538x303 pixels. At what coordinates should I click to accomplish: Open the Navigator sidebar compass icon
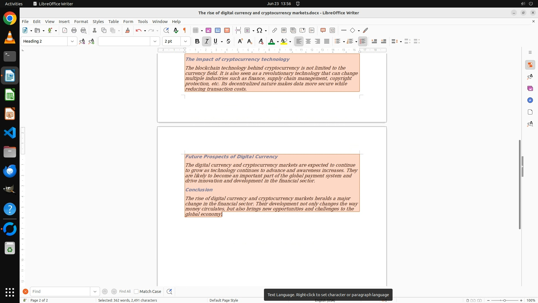(530, 100)
